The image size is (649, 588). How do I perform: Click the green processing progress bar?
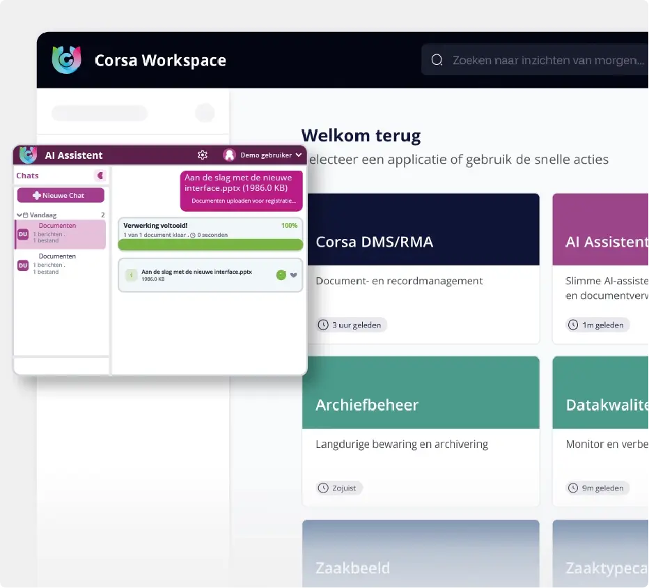(x=210, y=245)
